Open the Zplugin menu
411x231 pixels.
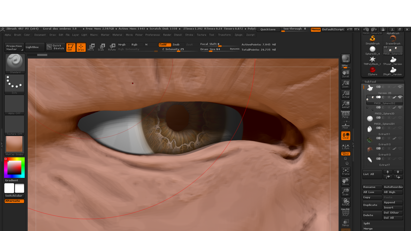coord(238,35)
